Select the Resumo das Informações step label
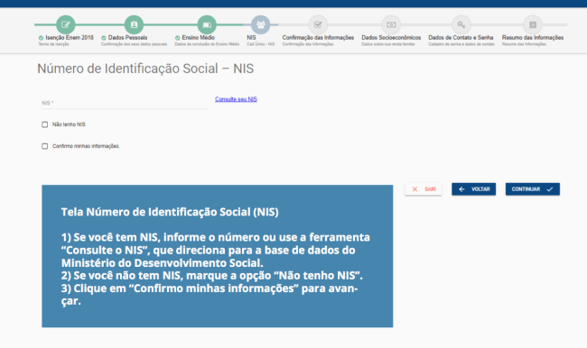 coord(533,37)
